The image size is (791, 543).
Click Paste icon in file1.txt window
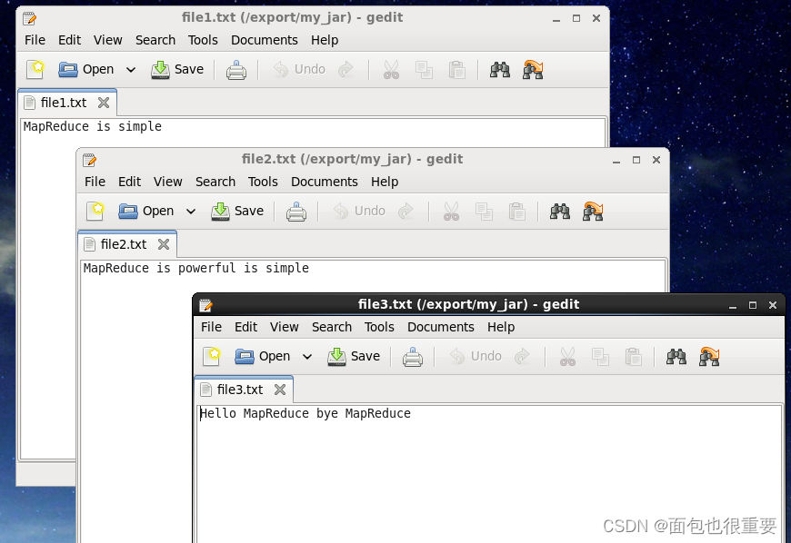coord(457,70)
